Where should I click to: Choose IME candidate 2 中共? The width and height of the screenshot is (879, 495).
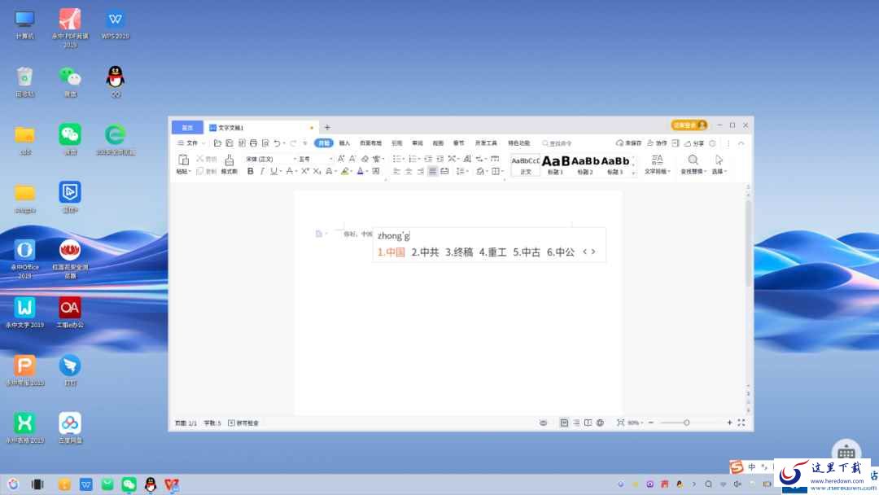[425, 252]
